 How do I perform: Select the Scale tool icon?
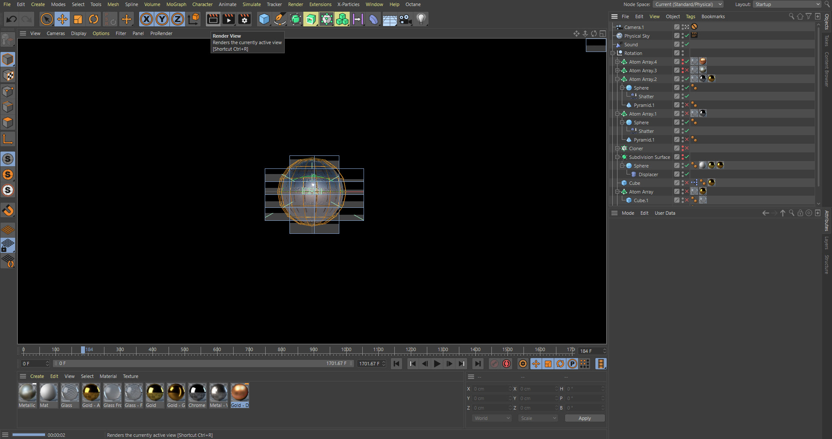[x=78, y=19]
